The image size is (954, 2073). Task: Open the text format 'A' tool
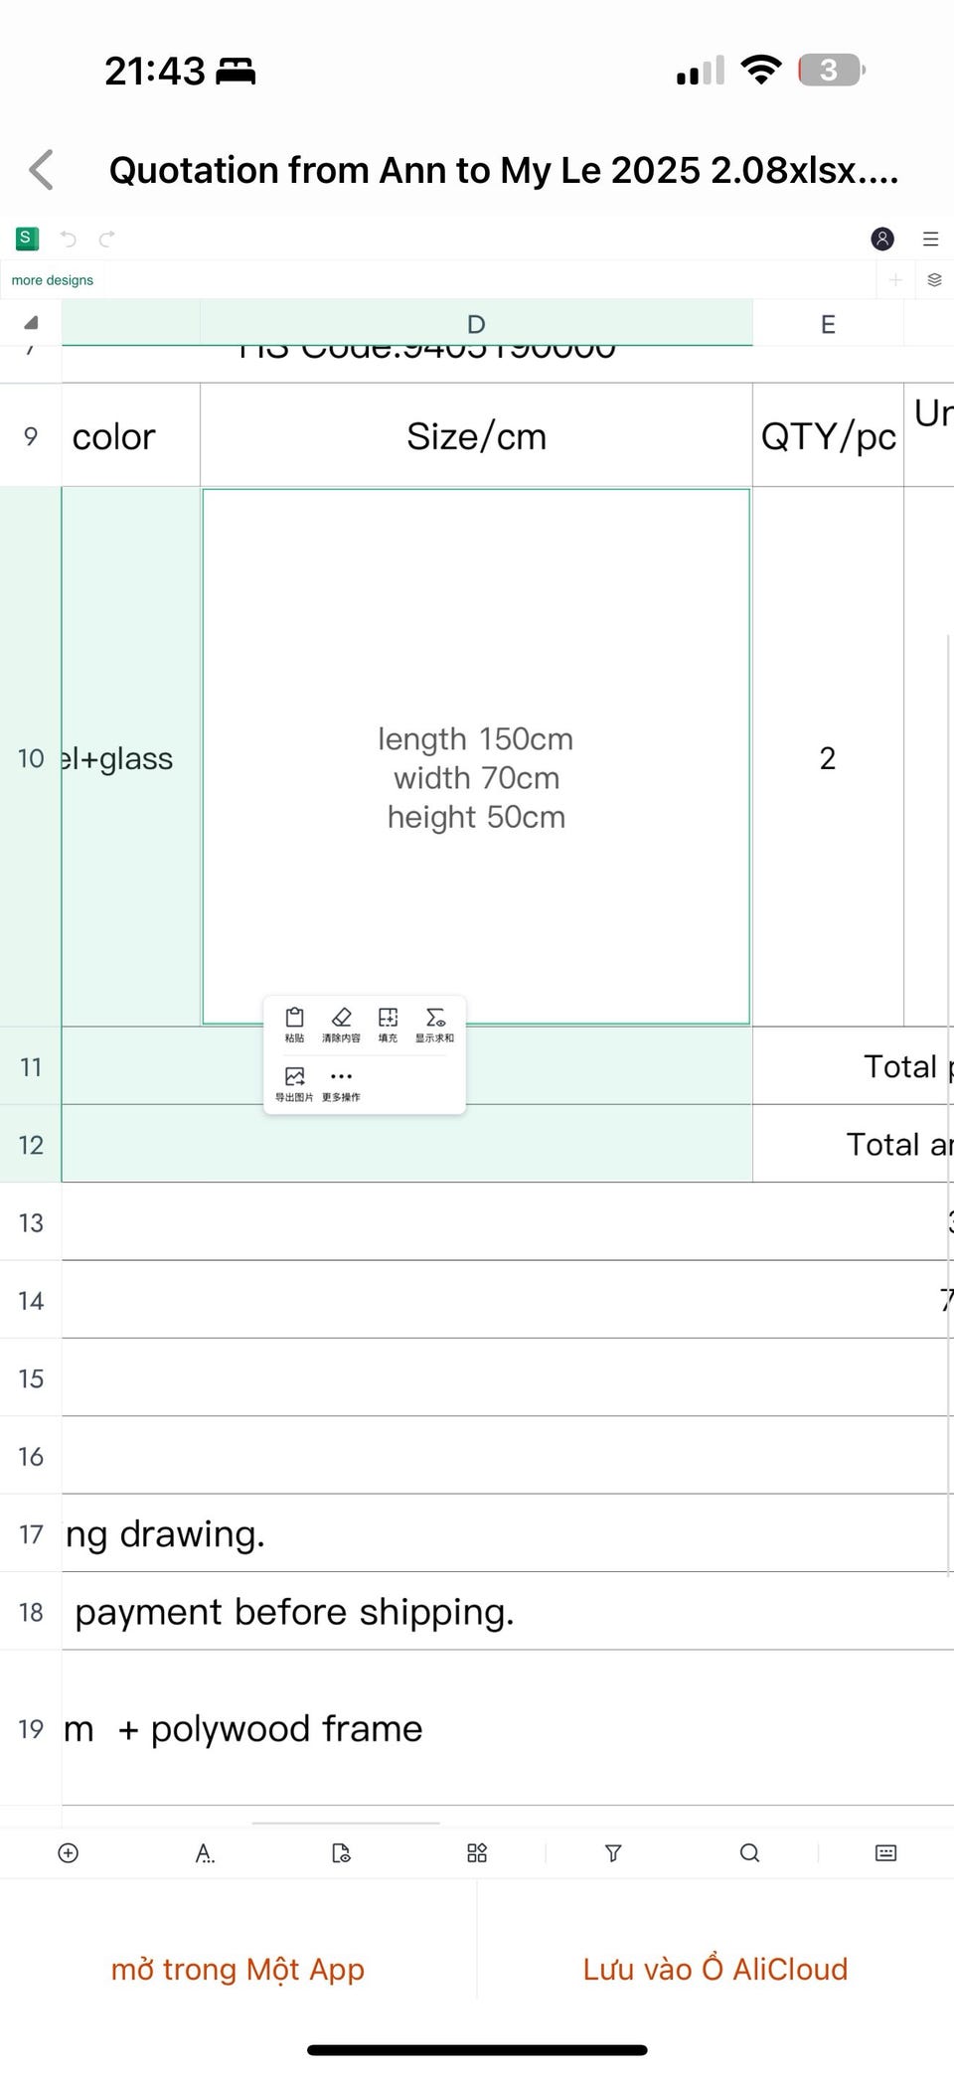[205, 1852]
